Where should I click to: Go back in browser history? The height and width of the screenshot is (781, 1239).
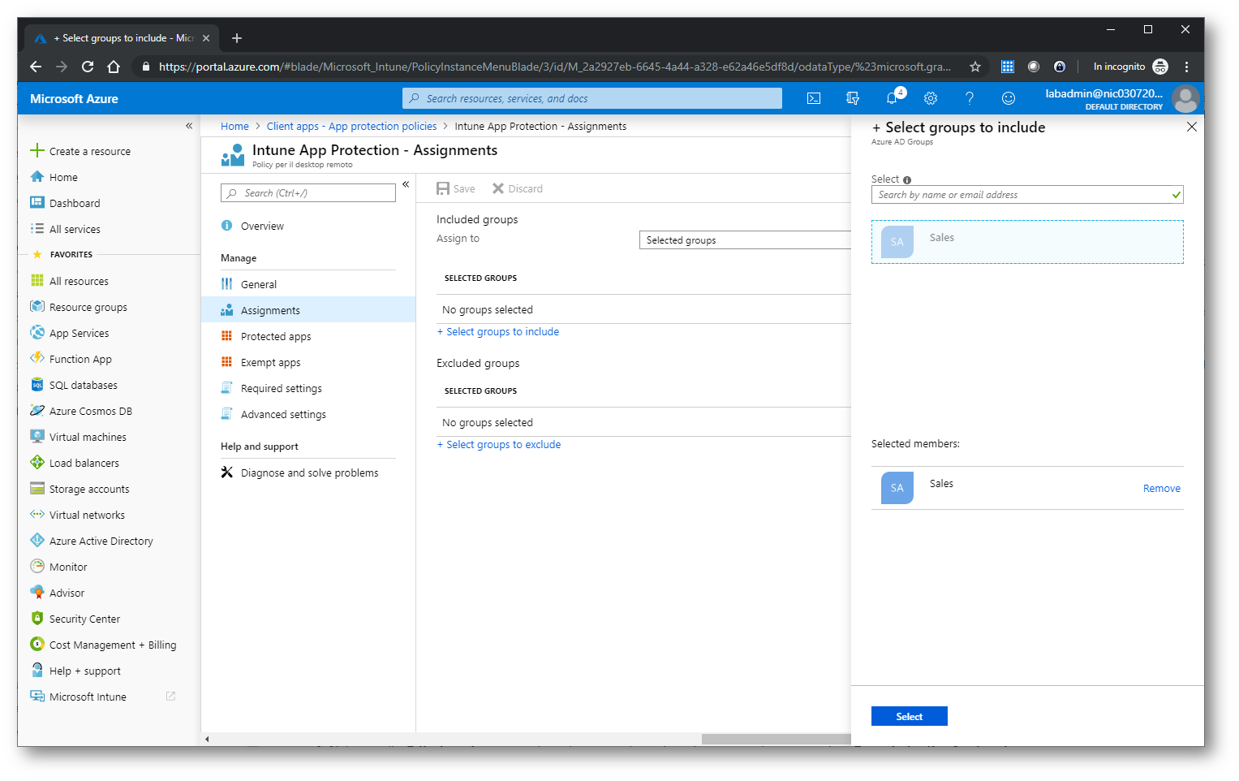(35, 67)
